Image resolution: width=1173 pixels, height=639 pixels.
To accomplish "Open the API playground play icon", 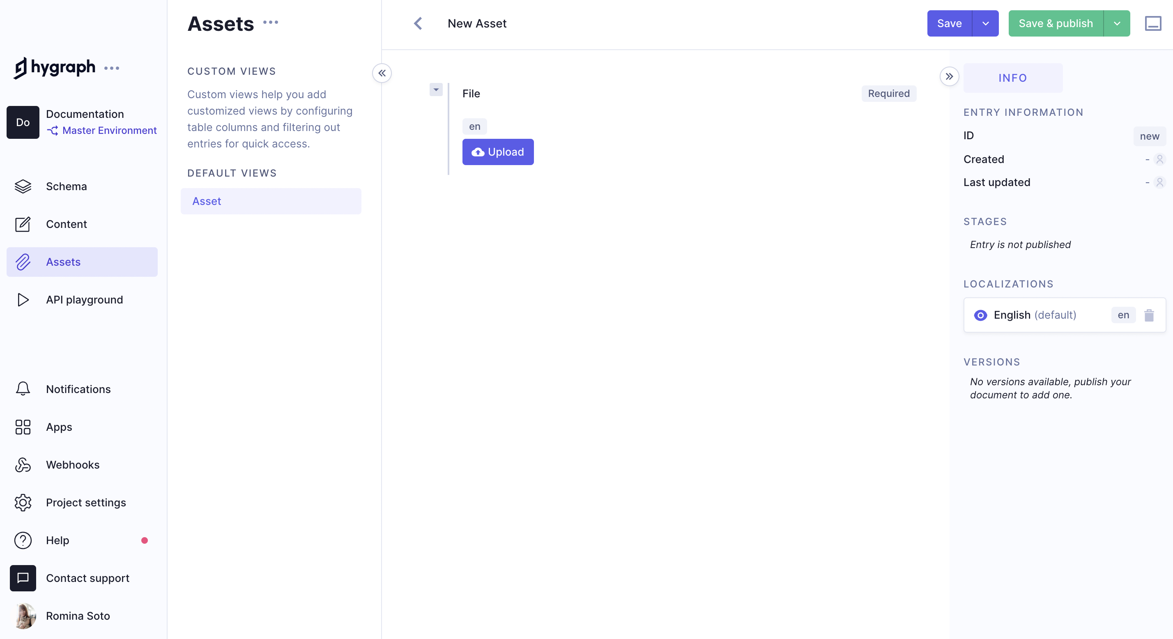I will click(x=23, y=300).
